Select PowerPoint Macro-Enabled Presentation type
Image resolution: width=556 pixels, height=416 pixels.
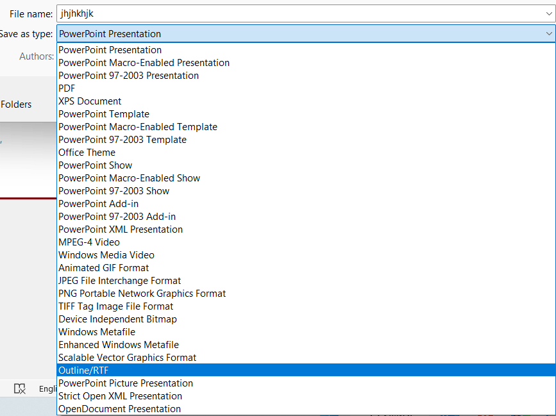(306, 63)
